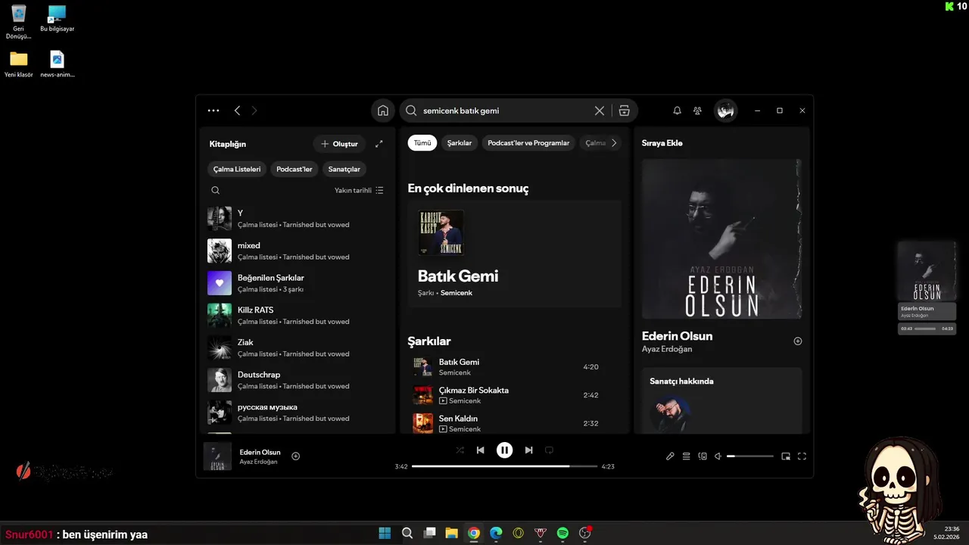Viewport: 969px width, 545px height.
Task: Play Çıkmaz Bir Sokakta song
Action: [x=515, y=395]
